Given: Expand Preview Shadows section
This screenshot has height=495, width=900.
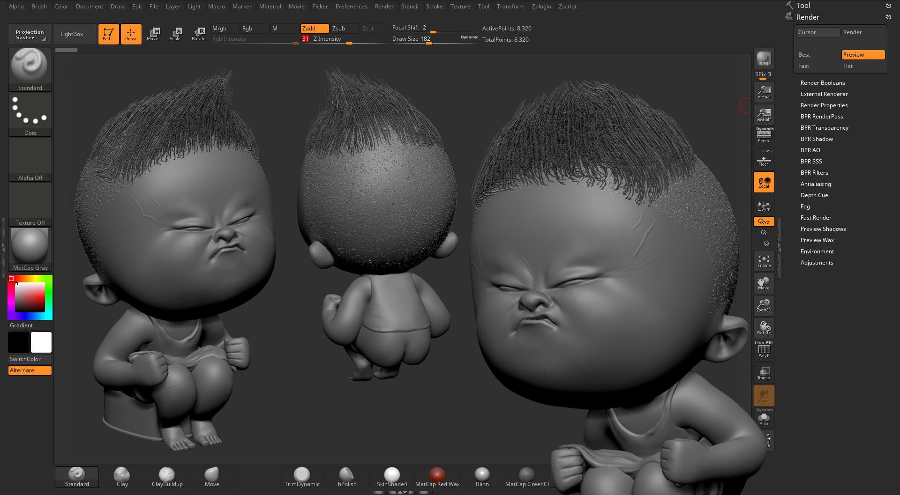Looking at the screenshot, I should click(823, 229).
